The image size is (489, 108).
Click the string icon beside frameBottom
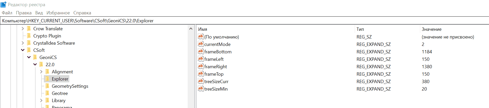pos(200,52)
